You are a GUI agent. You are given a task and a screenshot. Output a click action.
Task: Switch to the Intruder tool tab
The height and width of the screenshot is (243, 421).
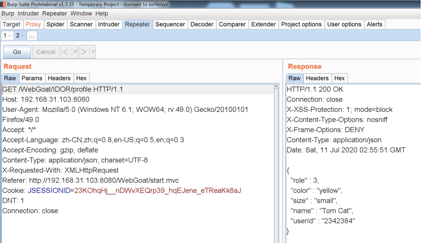click(109, 25)
